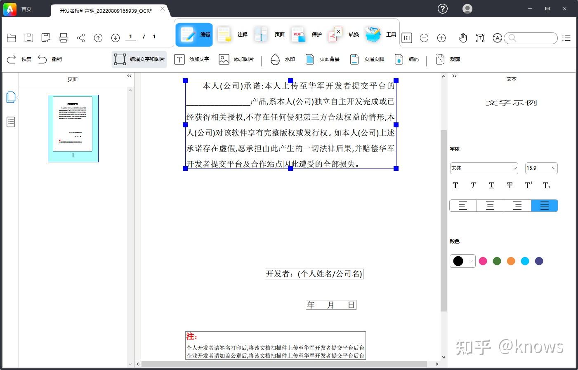Open the font family dropdown 宋体
This screenshot has width=578, height=370.
pos(484,168)
